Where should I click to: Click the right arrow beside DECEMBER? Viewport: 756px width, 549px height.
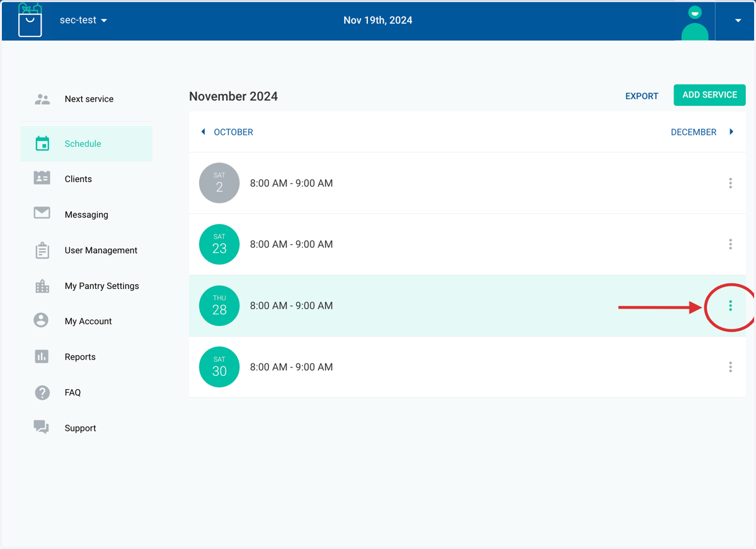click(731, 132)
